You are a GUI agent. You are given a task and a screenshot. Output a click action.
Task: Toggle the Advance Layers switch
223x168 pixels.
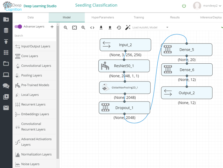18,27
